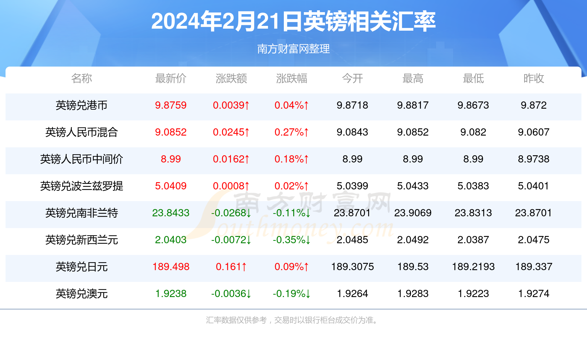The image size is (587, 345).
Task: Click percent change -0.35%↓
Action: point(292,240)
